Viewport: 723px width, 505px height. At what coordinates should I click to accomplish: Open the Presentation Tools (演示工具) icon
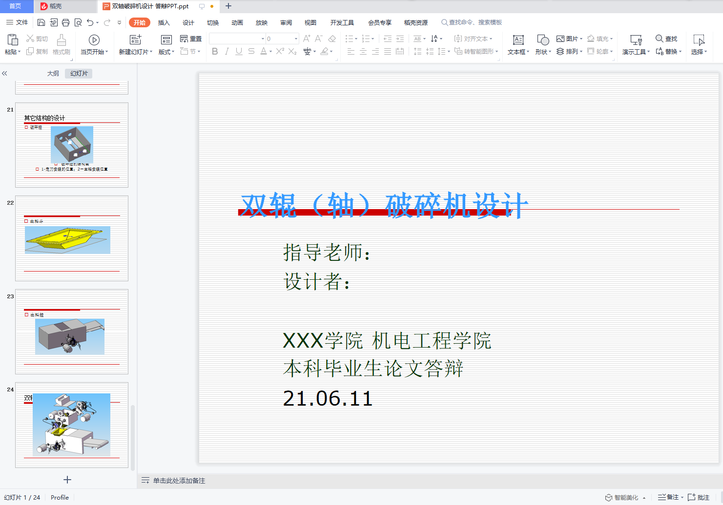[636, 40]
